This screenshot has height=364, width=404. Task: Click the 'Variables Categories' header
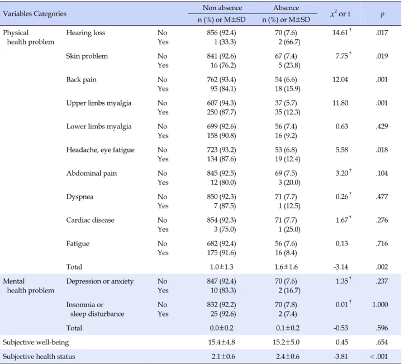point(35,13)
